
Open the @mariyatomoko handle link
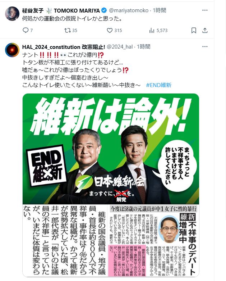(129, 10)
